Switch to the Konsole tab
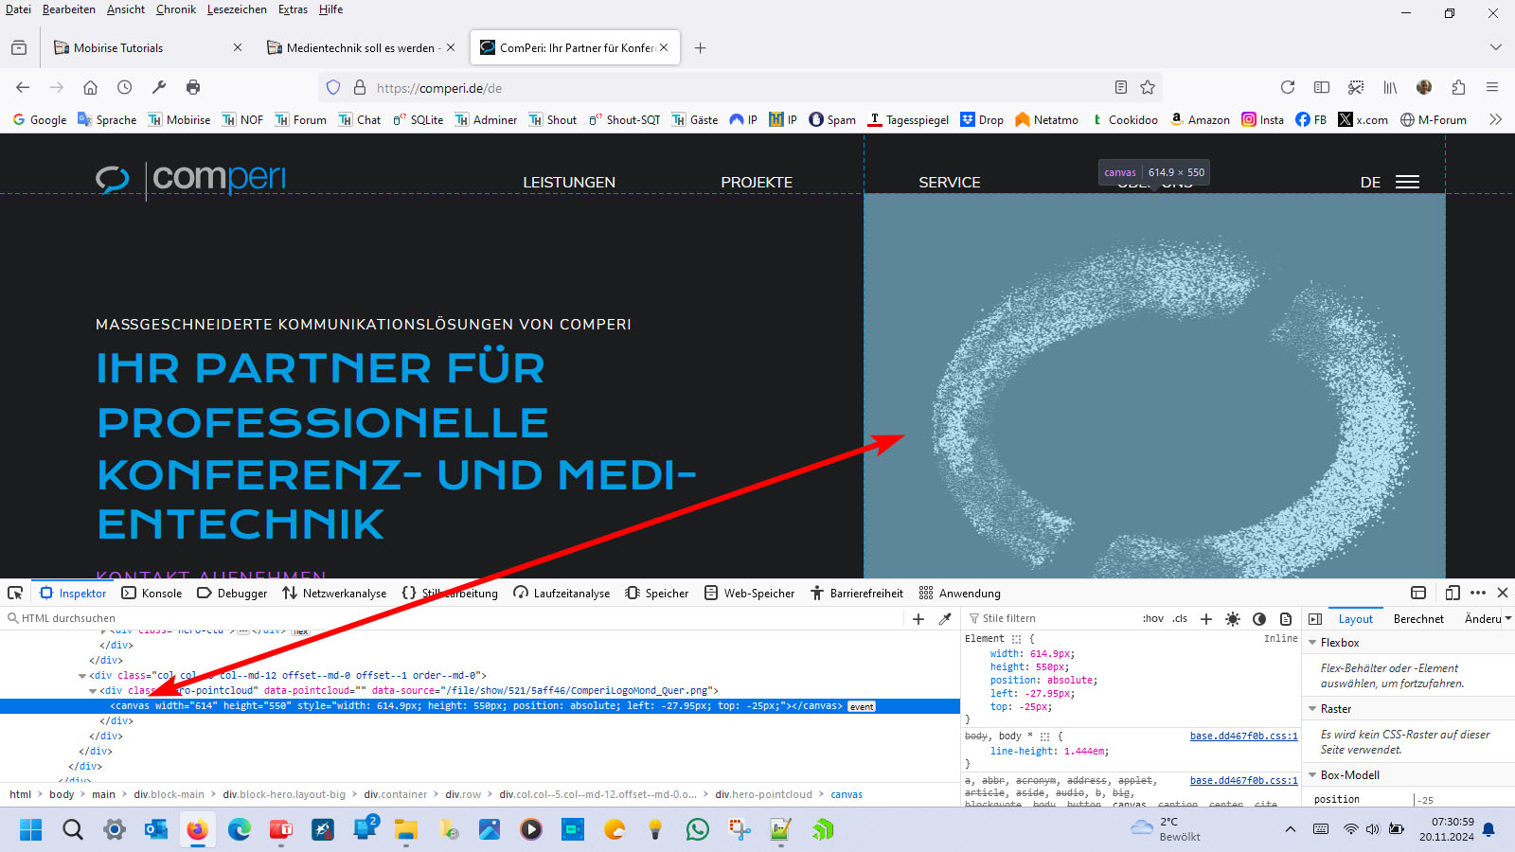The height and width of the screenshot is (852, 1515). [151, 594]
